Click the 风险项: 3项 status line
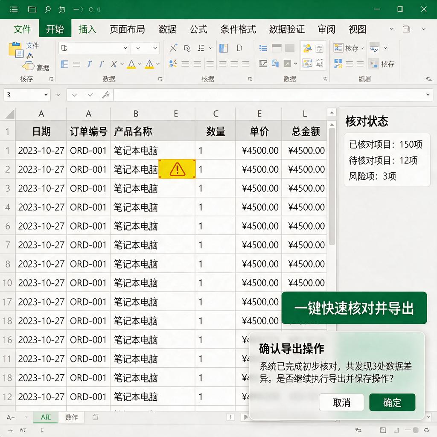 pyautogui.click(x=372, y=176)
